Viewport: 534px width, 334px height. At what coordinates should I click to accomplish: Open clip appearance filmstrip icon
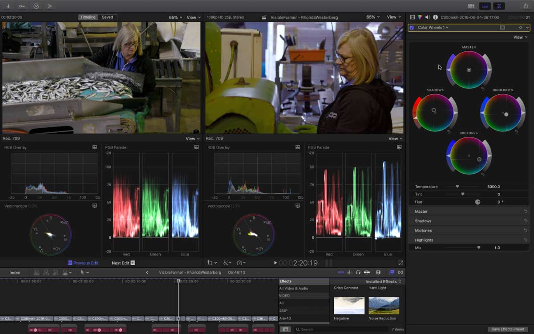click(378, 273)
